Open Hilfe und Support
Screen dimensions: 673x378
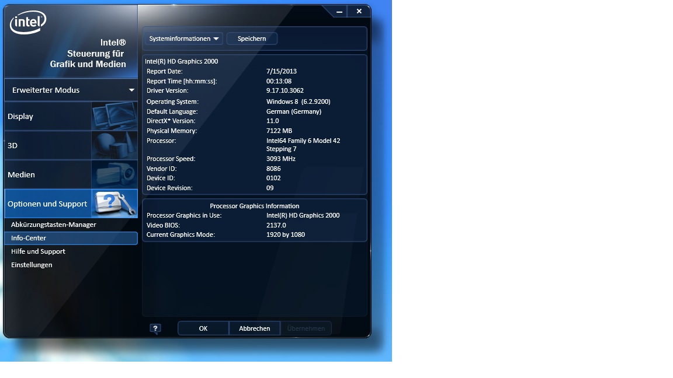tap(38, 251)
